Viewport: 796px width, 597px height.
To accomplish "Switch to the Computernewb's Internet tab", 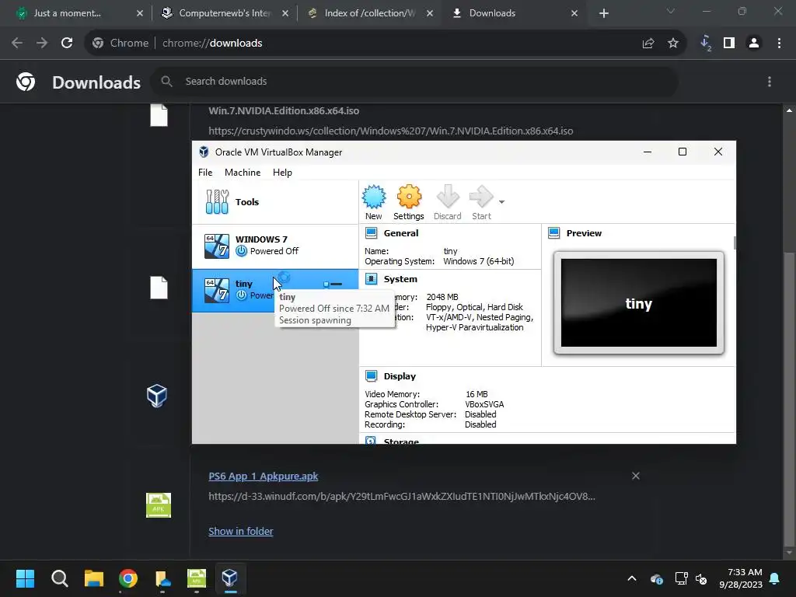I will [225, 13].
